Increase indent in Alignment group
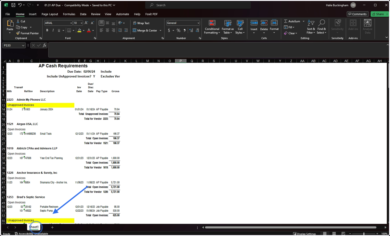390x236 pixels. click(x=126, y=31)
